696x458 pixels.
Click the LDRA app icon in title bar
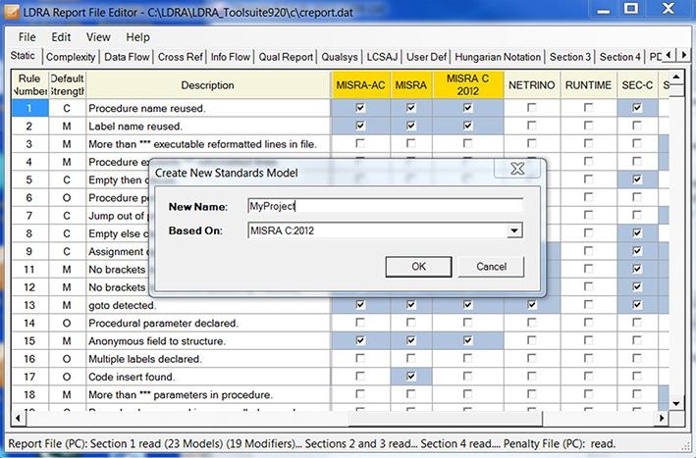(x=12, y=12)
